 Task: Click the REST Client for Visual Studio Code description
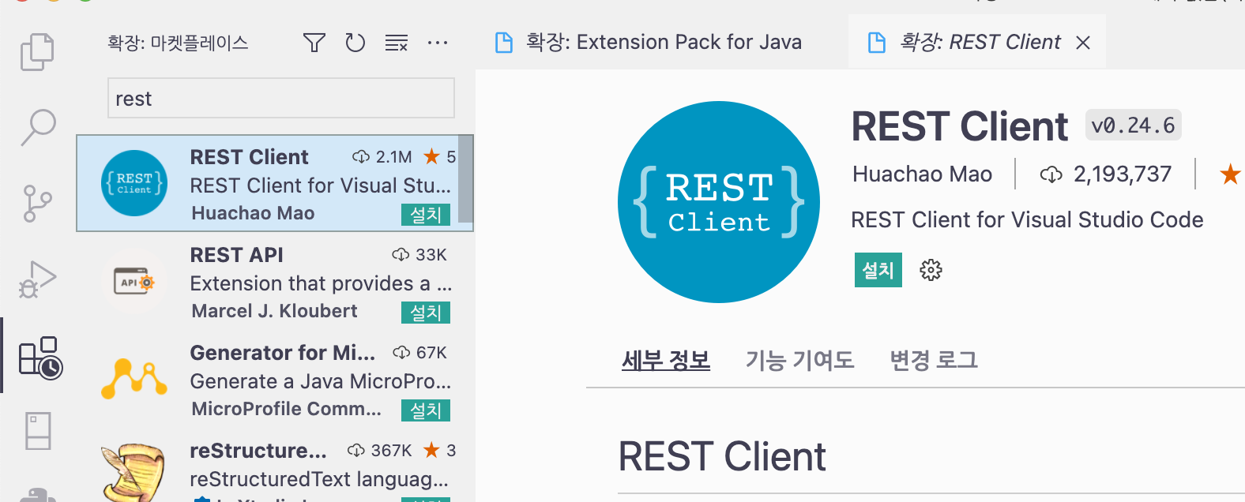(x=1027, y=219)
